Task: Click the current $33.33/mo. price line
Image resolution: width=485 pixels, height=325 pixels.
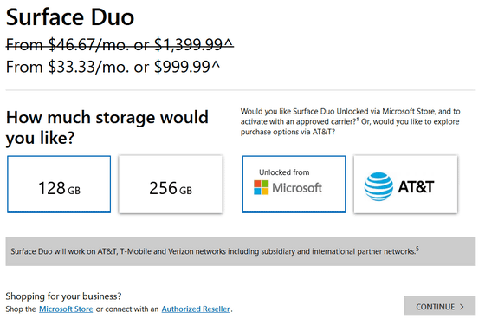Action: pyautogui.click(x=113, y=67)
